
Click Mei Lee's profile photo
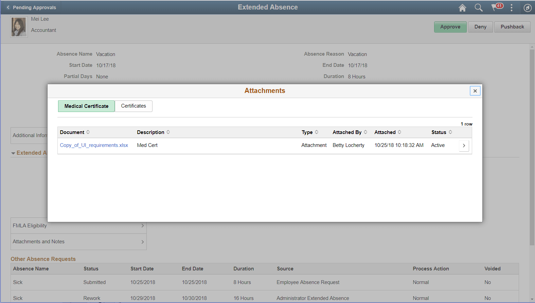pyautogui.click(x=19, y=27)
